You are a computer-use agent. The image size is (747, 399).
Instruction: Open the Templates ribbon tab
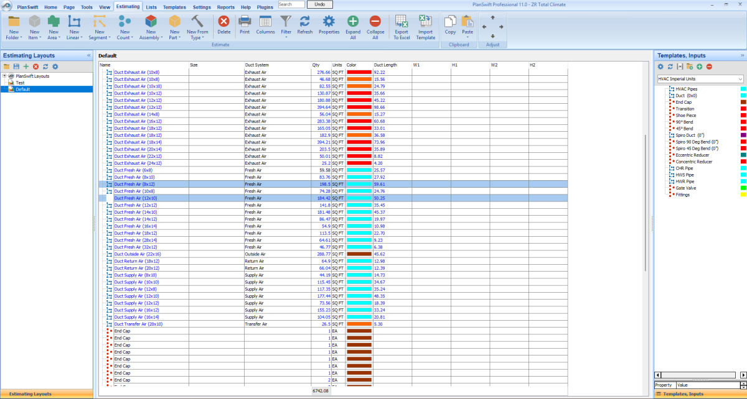coord(174,7)
